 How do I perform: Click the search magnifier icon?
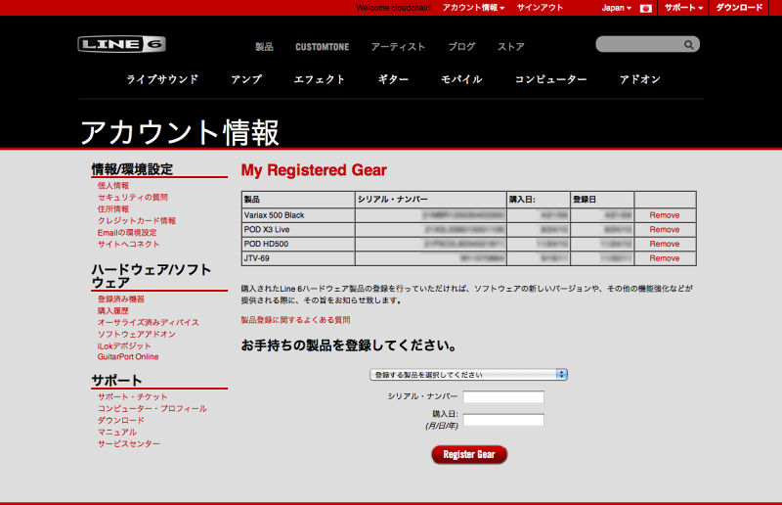tap(688, 44)
